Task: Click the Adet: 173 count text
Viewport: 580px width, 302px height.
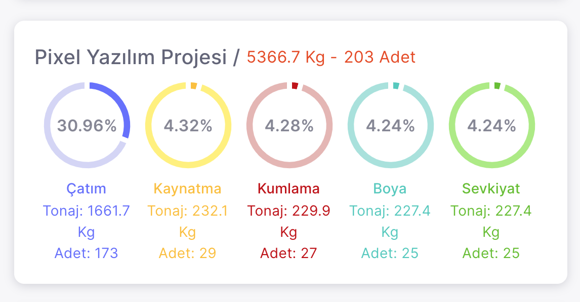Action: click(x=87, y=253)
